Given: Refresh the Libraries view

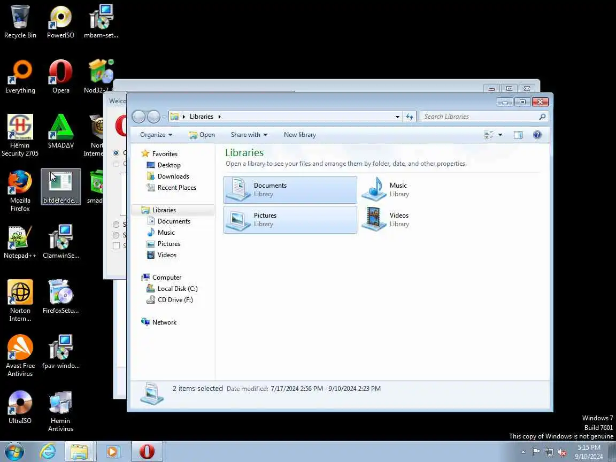Looking at the screenshot, I should pyautogui.click(x=410, y=117).
